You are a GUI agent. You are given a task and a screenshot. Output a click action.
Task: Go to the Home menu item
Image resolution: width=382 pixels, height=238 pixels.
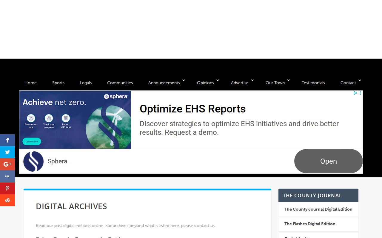click(x=30, y=83)
